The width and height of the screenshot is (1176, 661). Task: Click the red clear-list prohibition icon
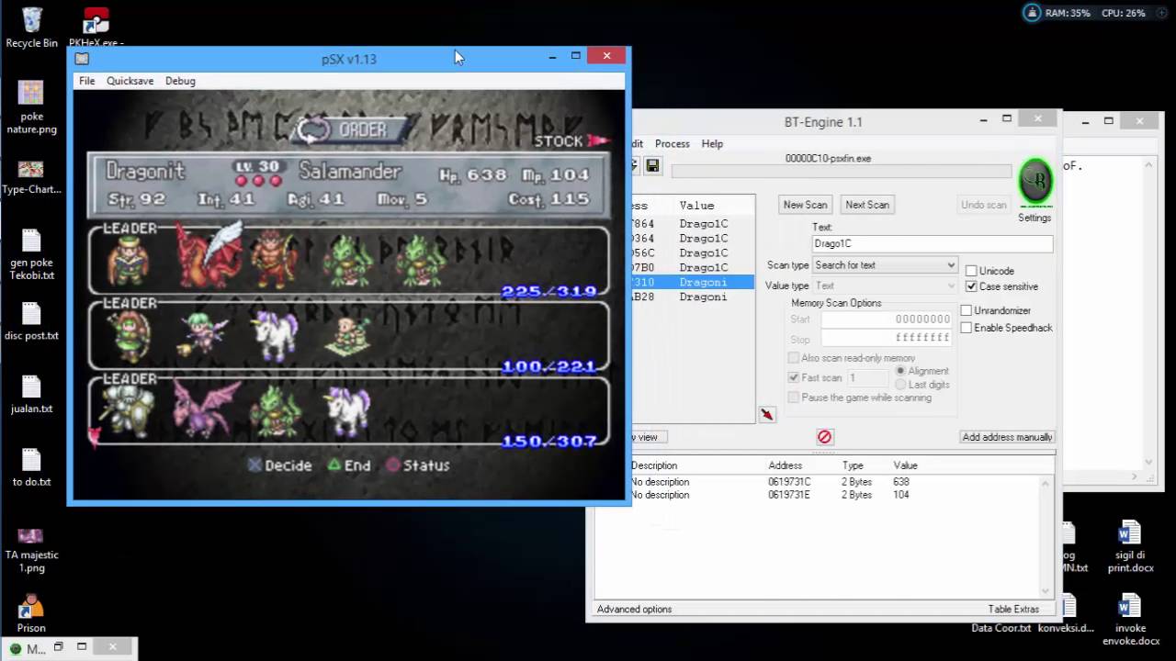coord(824,437)
